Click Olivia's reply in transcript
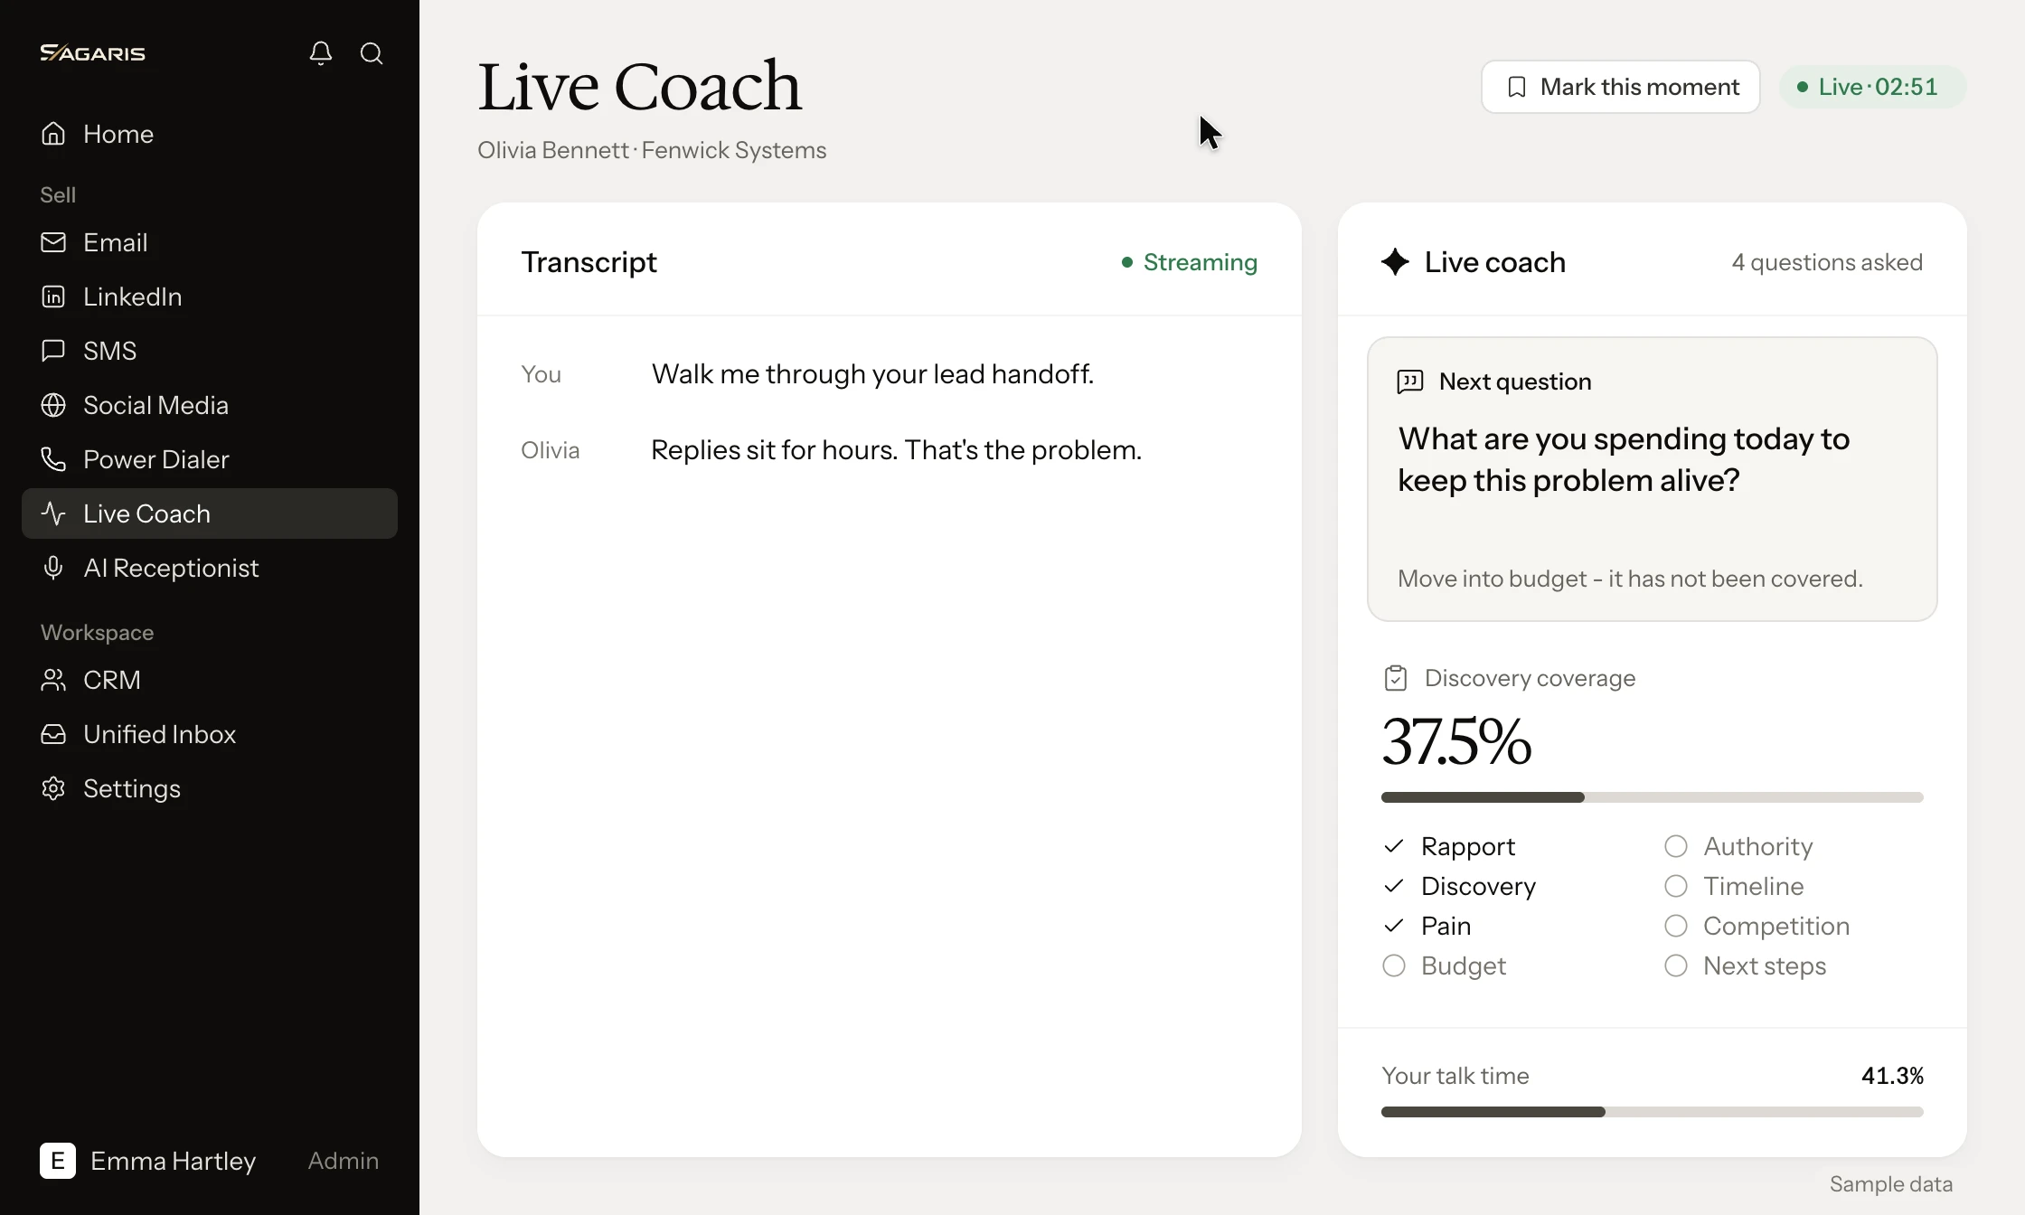The image size is (2025, 1215). point(897,450)
